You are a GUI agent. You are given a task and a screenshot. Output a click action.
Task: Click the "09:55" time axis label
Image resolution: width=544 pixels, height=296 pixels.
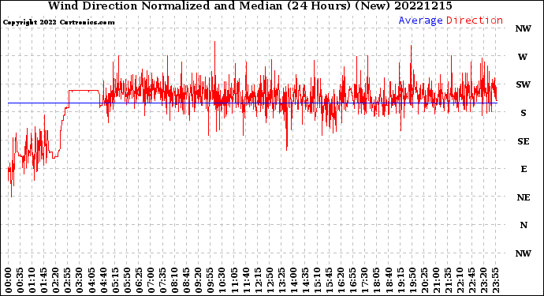pyautogui.click(x=211, y=280)
